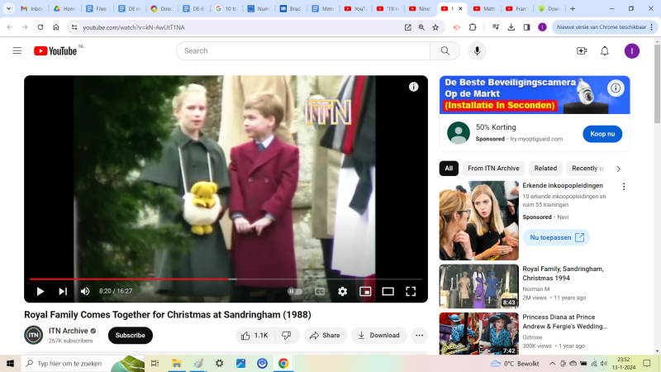Open Royal Family Sandringham Christmas 1994 title
Image resolution: width=661 pixels, height=372 pixels.
[x=563, y=274]
